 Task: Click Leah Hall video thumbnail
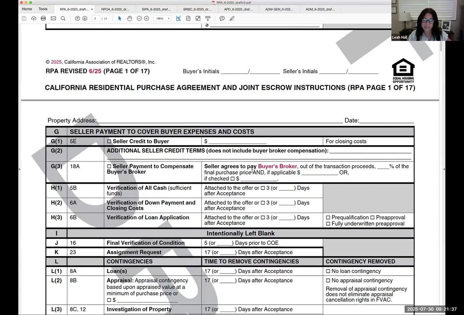[428, 20]
